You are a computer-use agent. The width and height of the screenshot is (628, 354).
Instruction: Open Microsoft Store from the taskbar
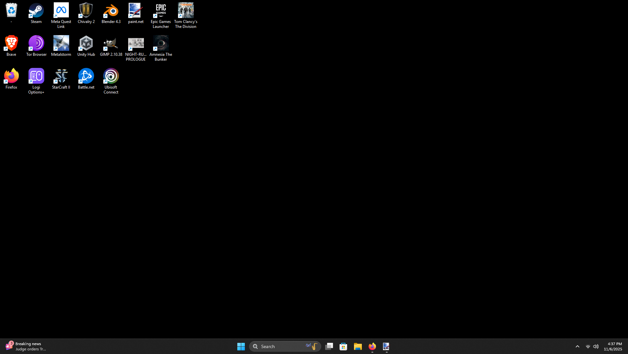(343, 346)
